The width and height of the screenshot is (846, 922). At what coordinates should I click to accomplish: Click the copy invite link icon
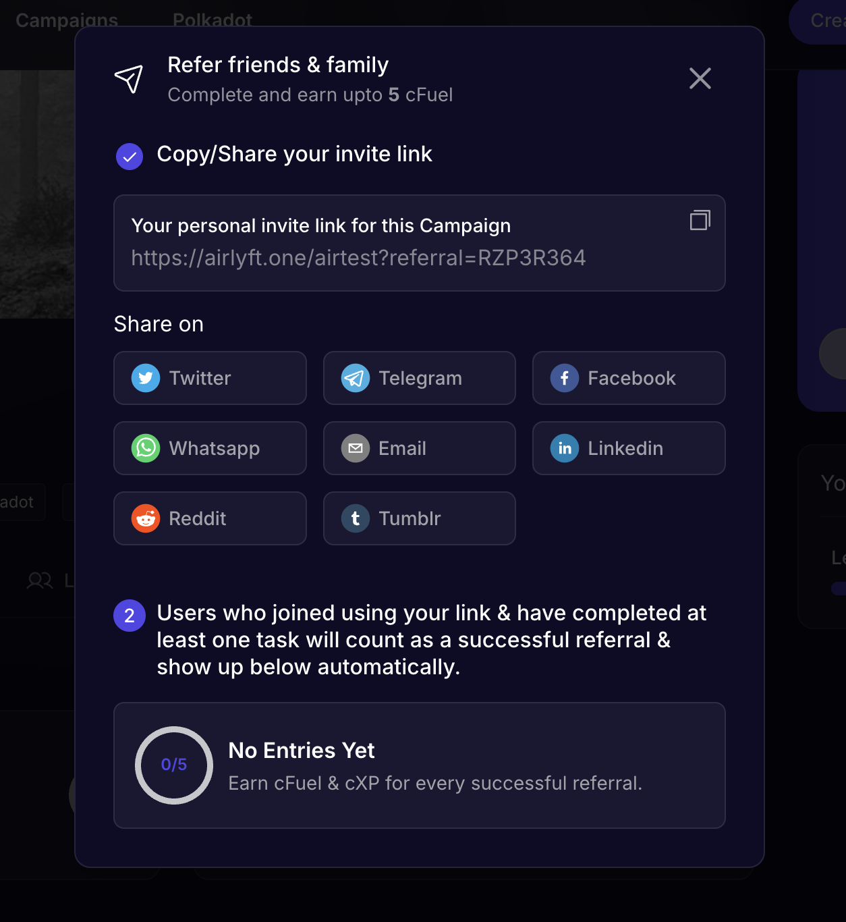(x=700, y=220)
